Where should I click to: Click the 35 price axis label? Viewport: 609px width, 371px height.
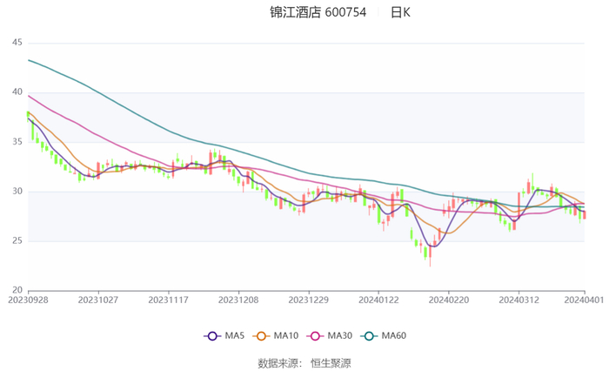[x=17, y=142]
